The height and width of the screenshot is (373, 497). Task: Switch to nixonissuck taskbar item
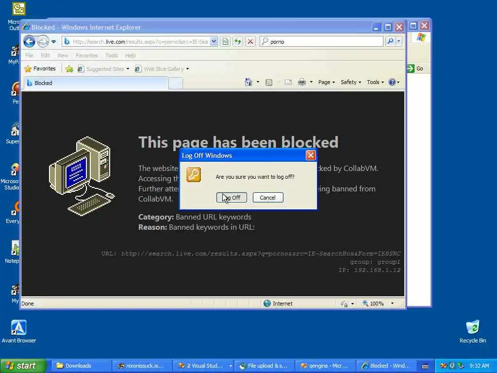142,366
